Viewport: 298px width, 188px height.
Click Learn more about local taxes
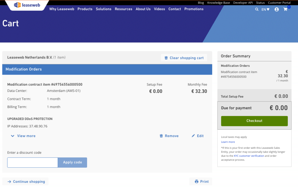tap(228, 142)
